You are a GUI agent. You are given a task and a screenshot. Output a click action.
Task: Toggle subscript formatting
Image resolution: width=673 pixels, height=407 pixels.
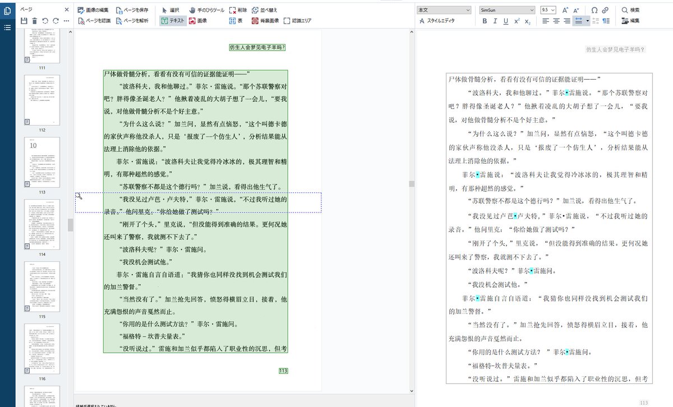[528, 21]
